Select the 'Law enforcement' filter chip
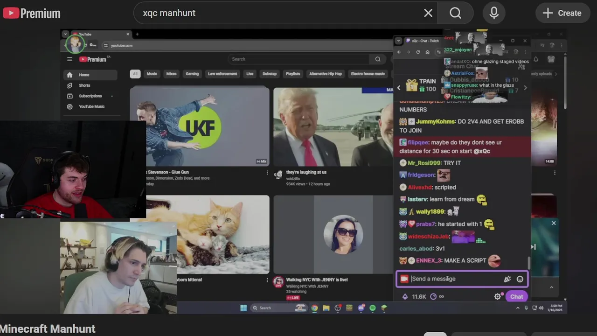597x336 pixels. tap(222, 74)
